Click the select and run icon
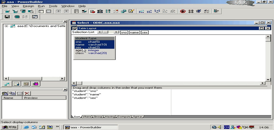 (x=206, y=11)
